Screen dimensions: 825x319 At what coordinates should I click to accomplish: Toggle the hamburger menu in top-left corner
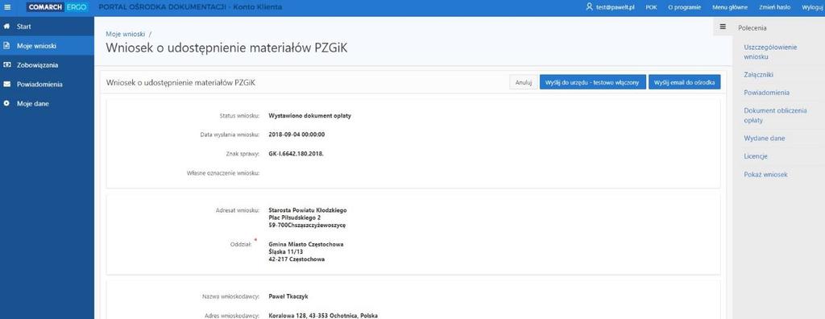[x=7, y=7]
